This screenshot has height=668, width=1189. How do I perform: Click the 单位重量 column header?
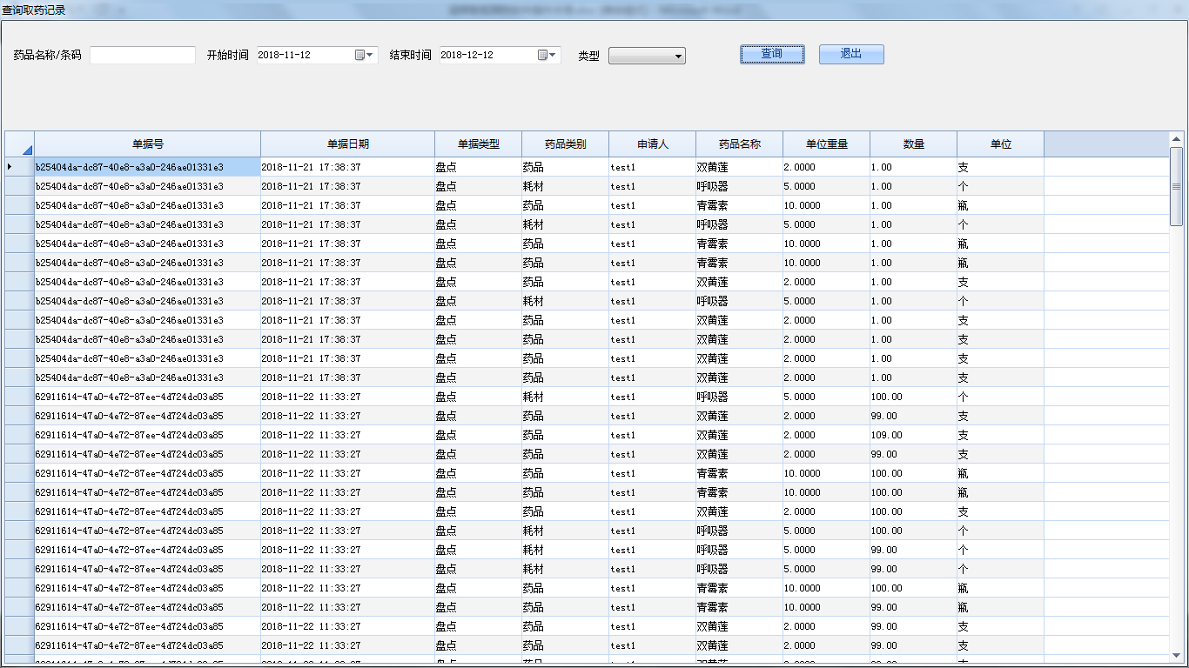tap(826, 144)
